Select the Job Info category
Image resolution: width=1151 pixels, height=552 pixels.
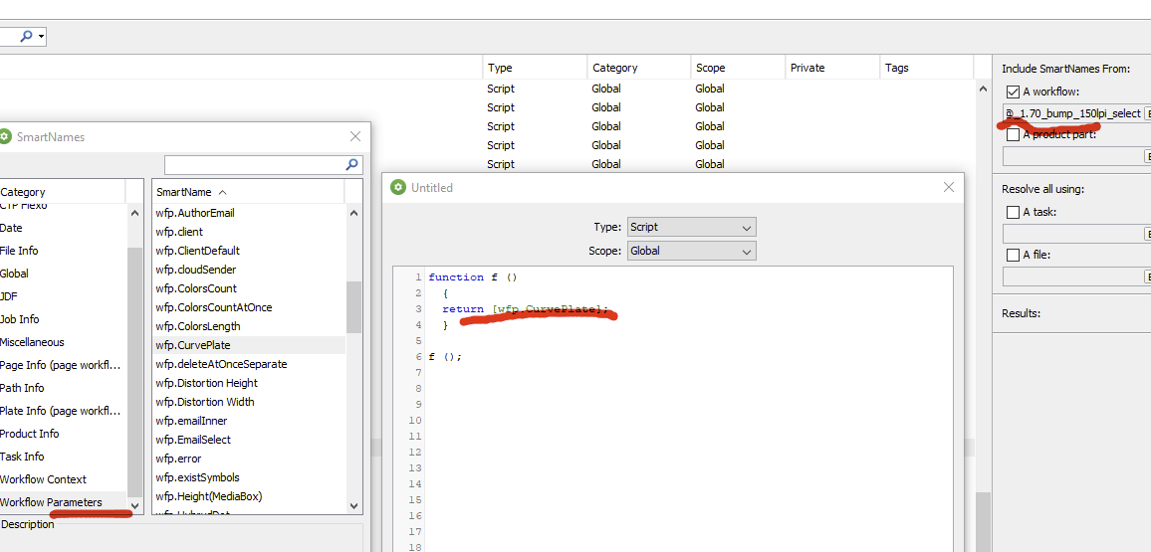point(63,319)
